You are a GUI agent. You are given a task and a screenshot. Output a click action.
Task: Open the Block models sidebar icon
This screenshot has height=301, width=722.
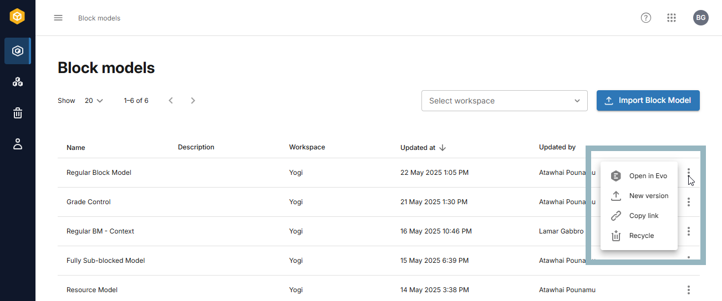tap(18, 51)
